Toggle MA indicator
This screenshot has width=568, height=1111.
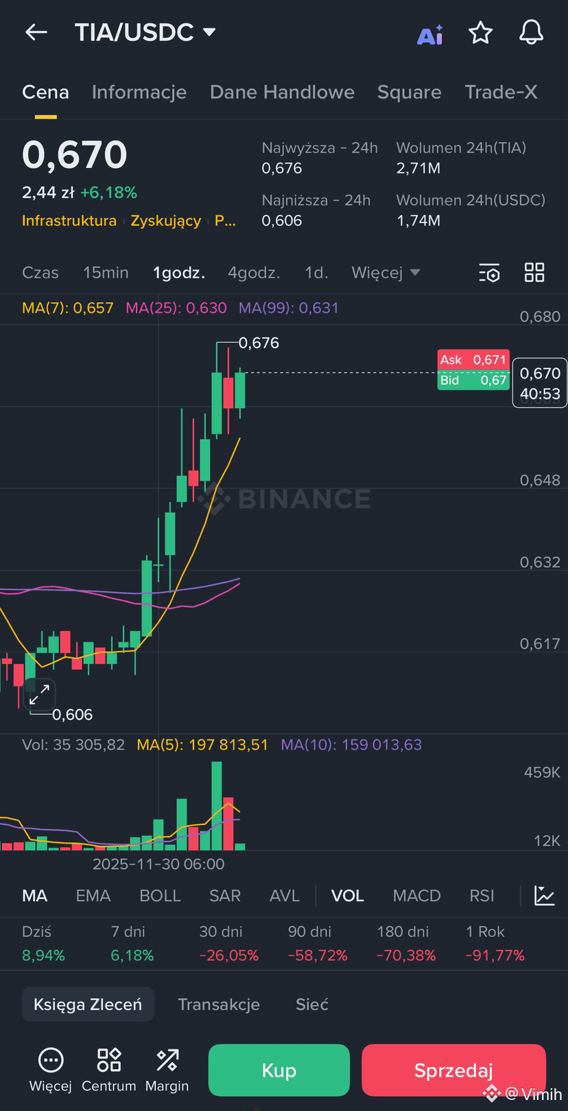point(35,896)
